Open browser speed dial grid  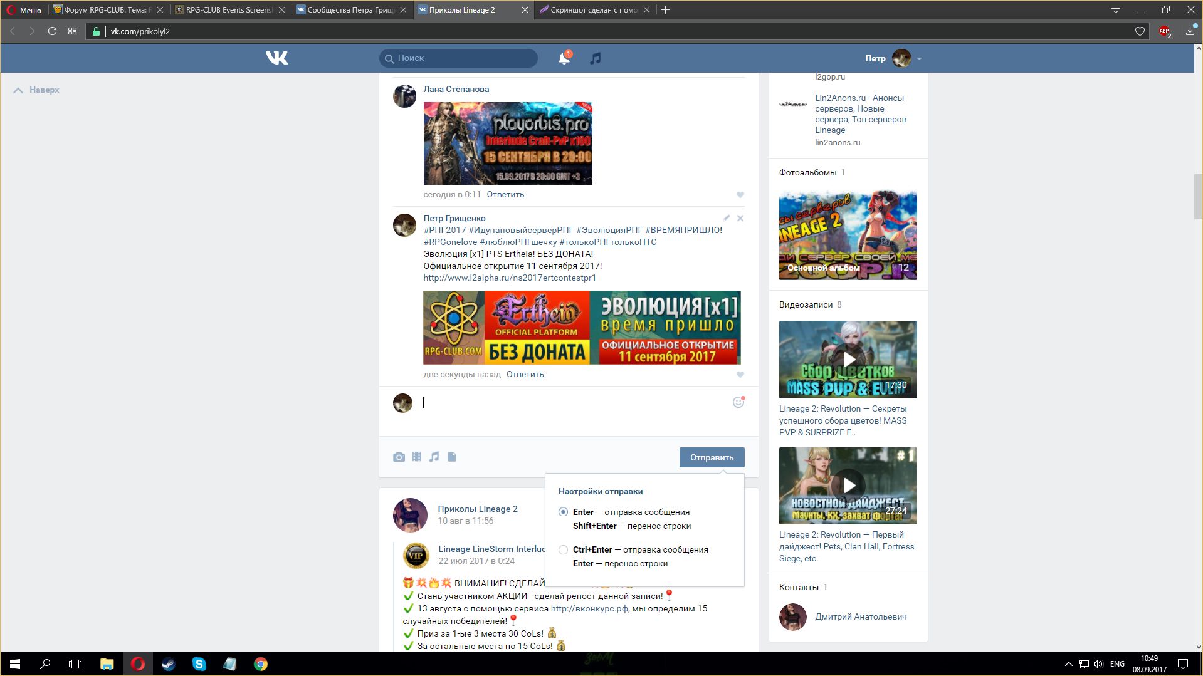[x=73, y=31]
